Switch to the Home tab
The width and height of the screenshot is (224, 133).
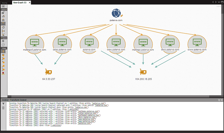[5, 3]
